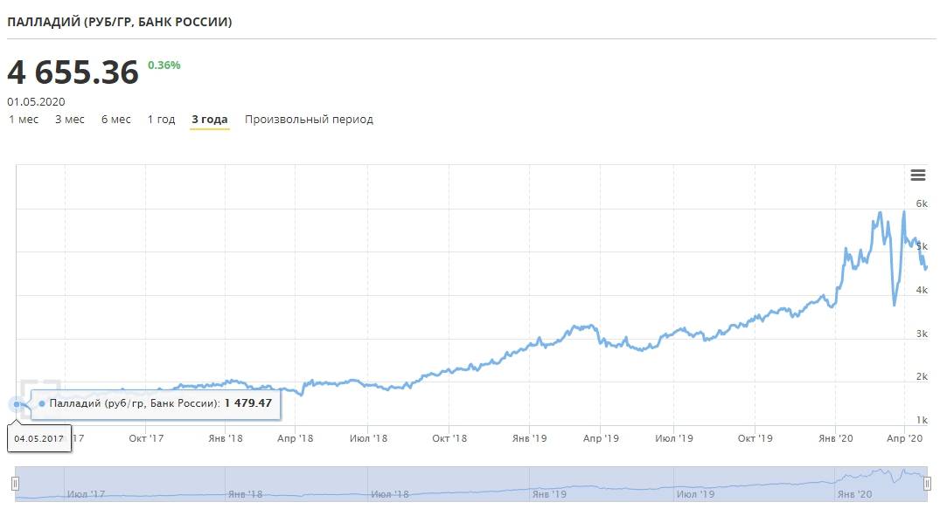
Task: Click the Палладий chart heading
Action: tap(120, 22)
